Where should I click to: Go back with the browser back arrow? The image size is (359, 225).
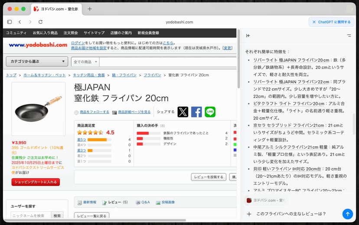click(20, 22)
